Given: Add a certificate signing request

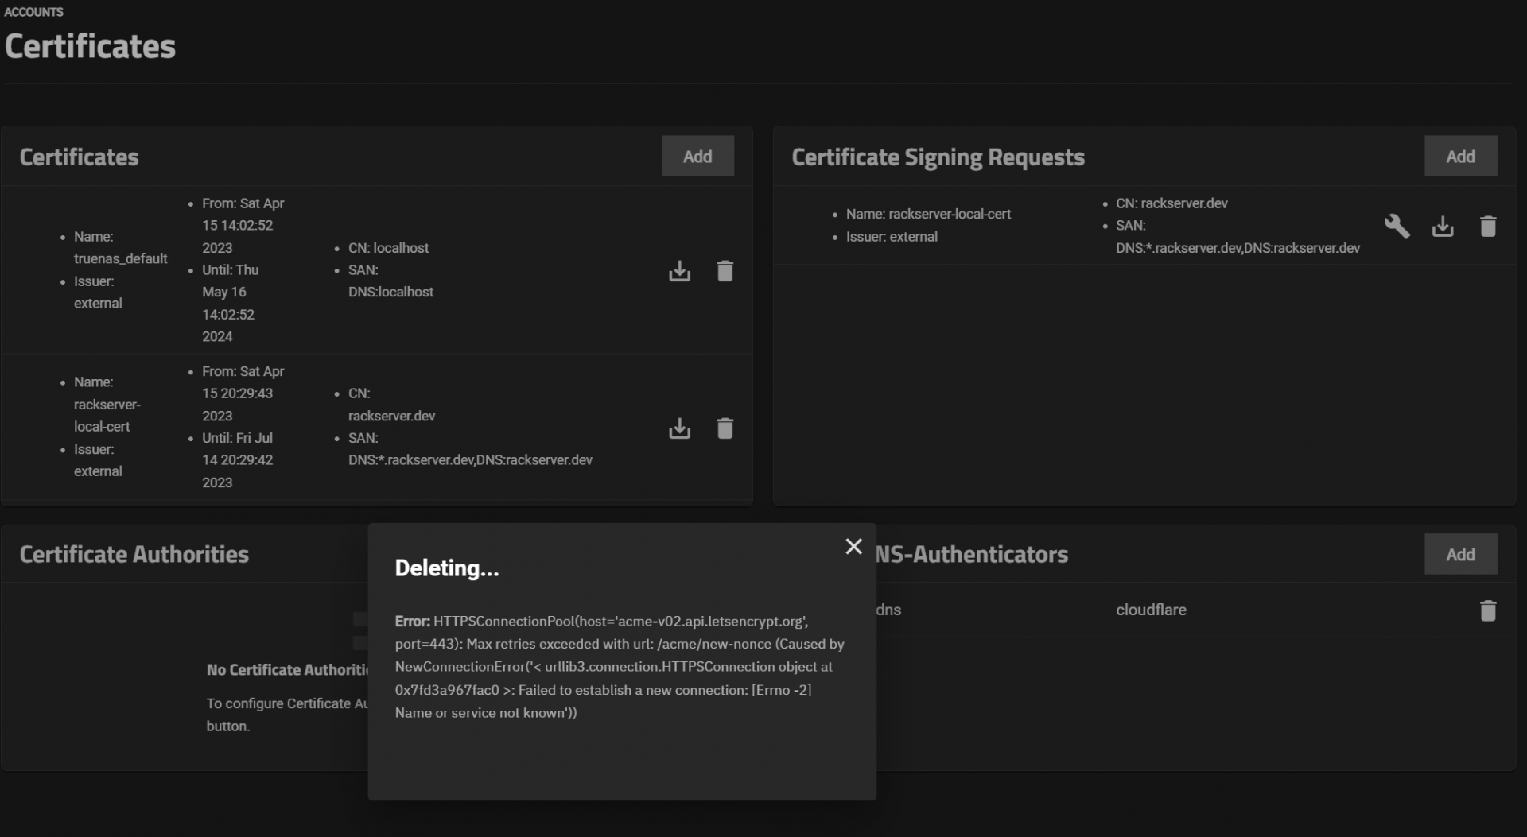Looking at the screenshot, I should [x=1460, y=157].
